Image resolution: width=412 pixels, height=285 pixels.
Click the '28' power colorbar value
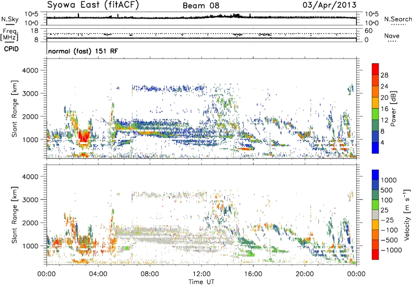click(x=384, y=75)
